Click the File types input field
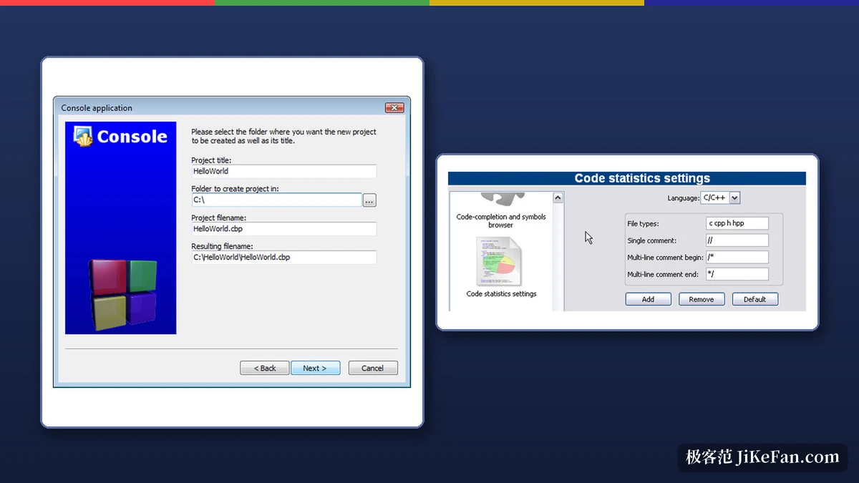 point(737,223)
